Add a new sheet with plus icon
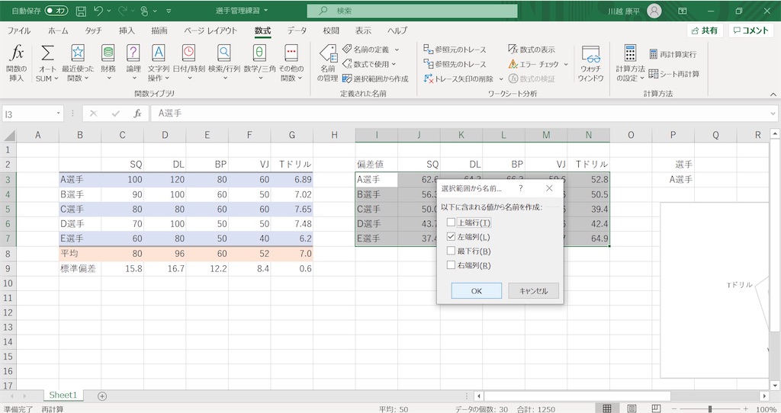Viewport: 781px width, 413px height. click(102, 396)
